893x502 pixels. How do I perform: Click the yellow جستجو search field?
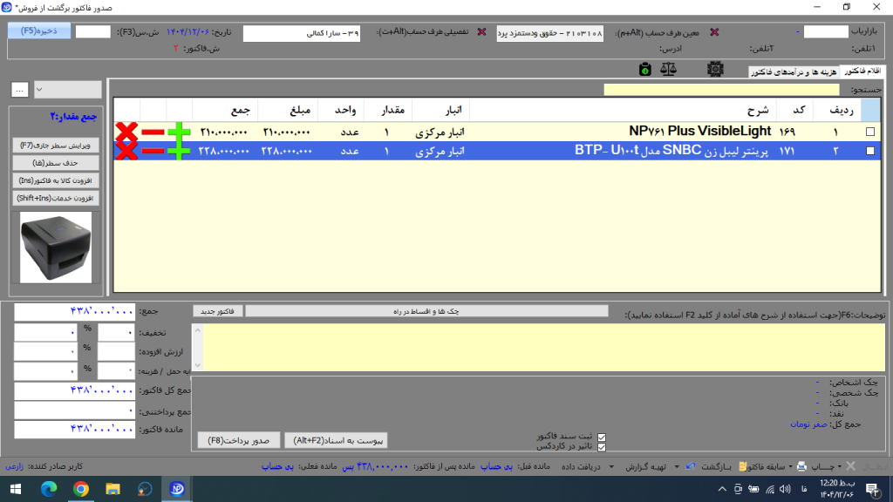(720, 89)
